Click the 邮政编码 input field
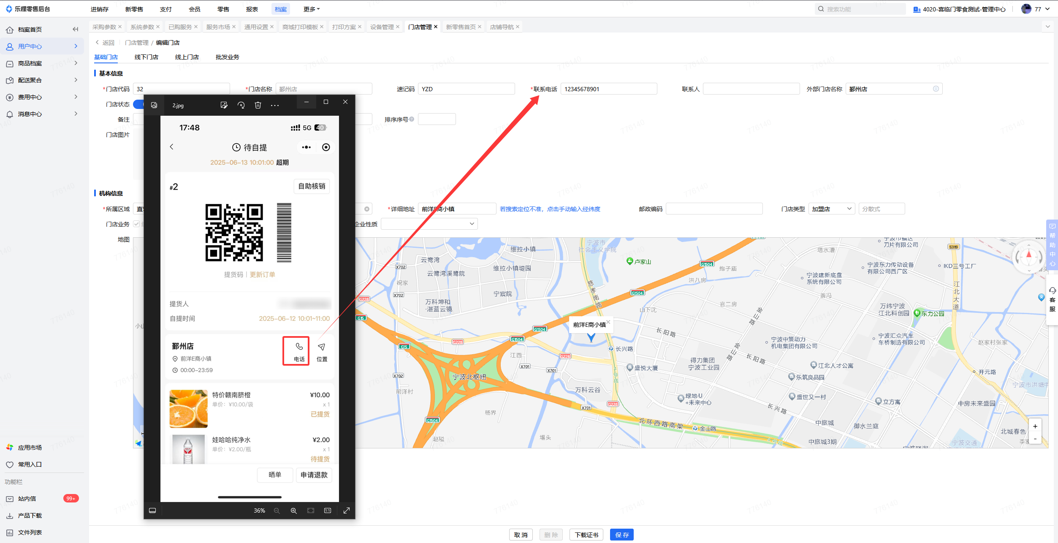This screenshot has height=543, width=1058. (714, 209)
